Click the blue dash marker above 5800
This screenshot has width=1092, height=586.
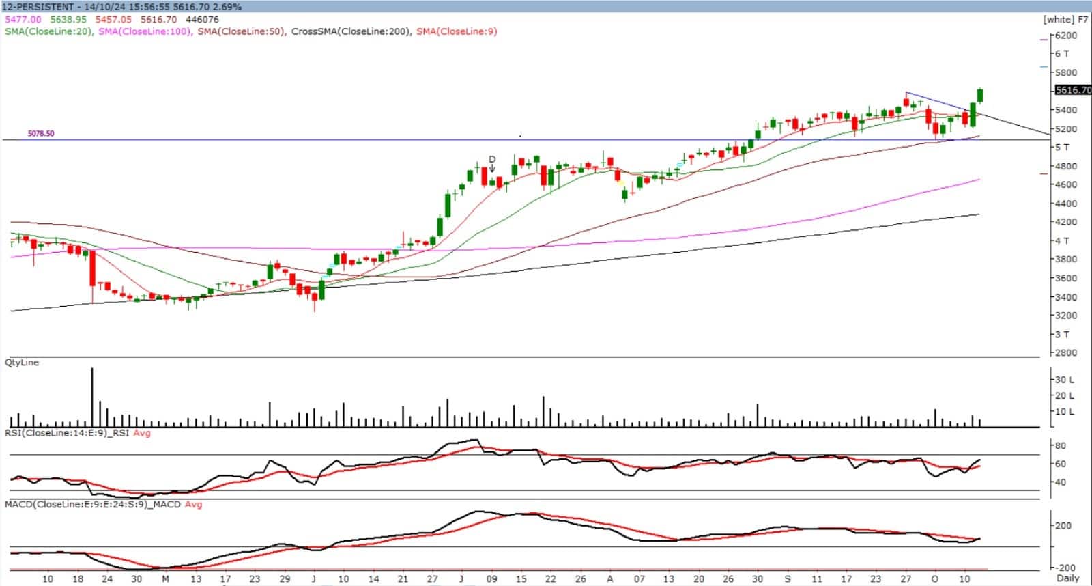pos(1044,66)
